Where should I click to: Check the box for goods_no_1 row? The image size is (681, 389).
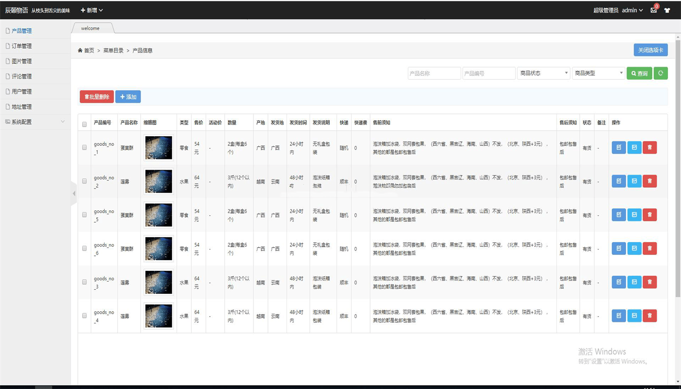pyautogui.click(x=84, y=147)
